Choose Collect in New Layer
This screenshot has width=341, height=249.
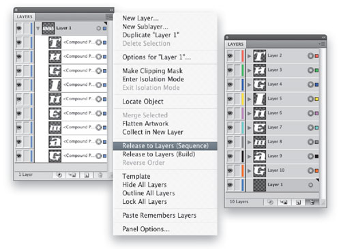click(165, 132)
